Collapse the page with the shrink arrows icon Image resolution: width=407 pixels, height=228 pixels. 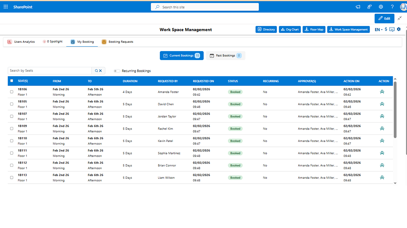coord(400,18)
